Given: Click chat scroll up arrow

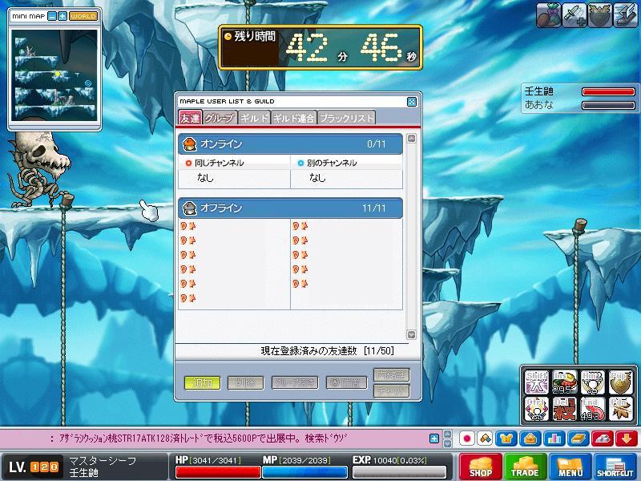Looking at the screenshot, I should click(x=448, y=434).
